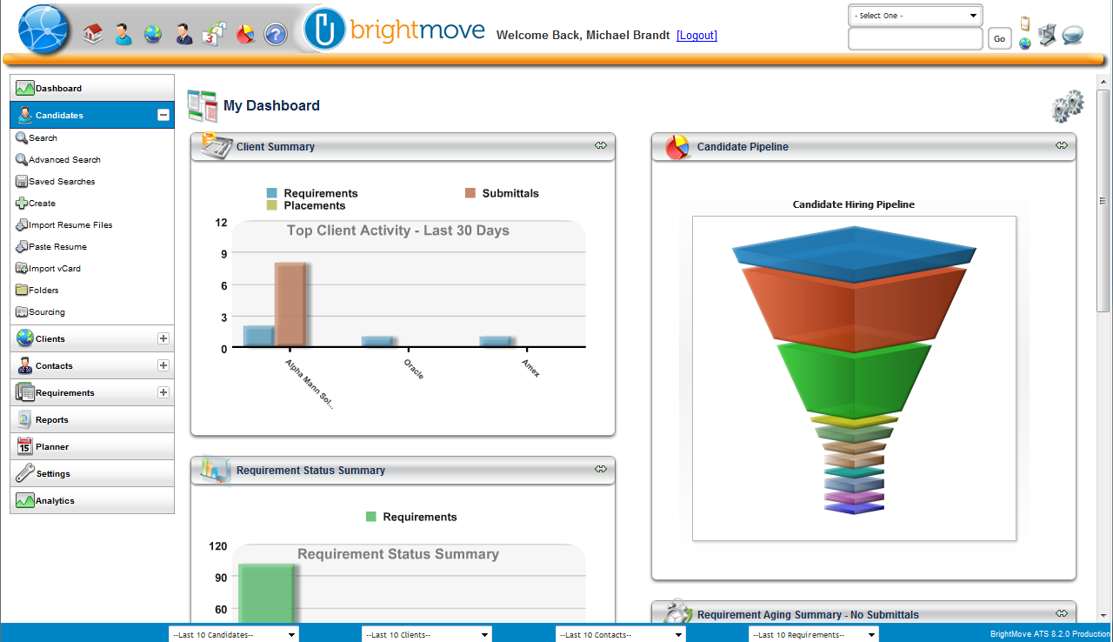Select Saved Searches in the sidebar
The height and width of the screenshot is (642, 1113).
point(62,182)
